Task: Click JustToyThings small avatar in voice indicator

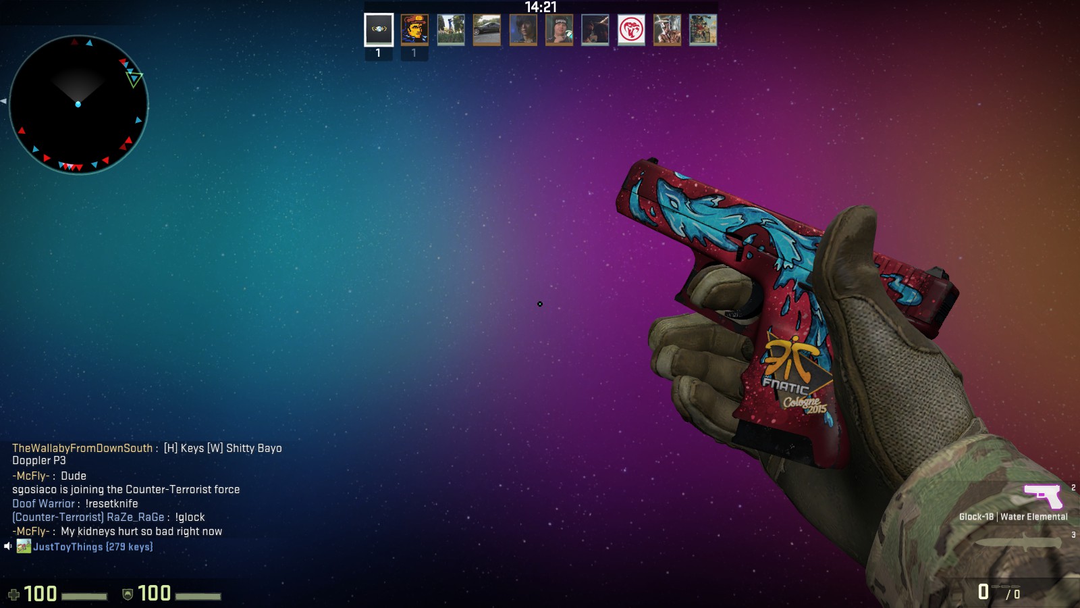Action: point(24,546)
